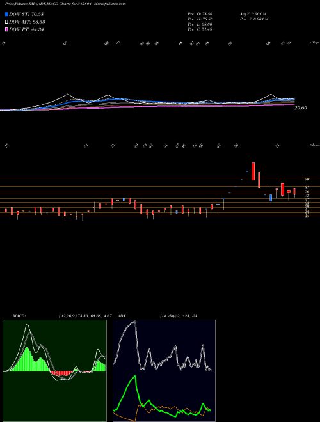
Task: Click the ADX (14 day) values
Action: [179, 316]
